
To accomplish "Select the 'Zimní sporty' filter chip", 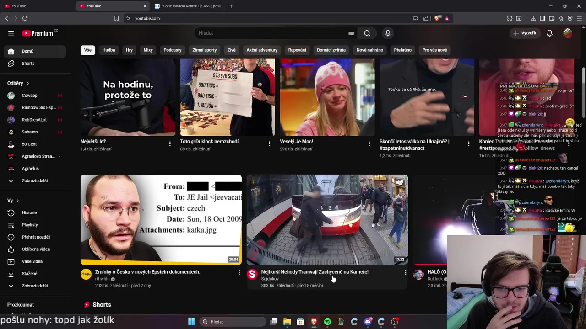I will click(x=204, y=50).
